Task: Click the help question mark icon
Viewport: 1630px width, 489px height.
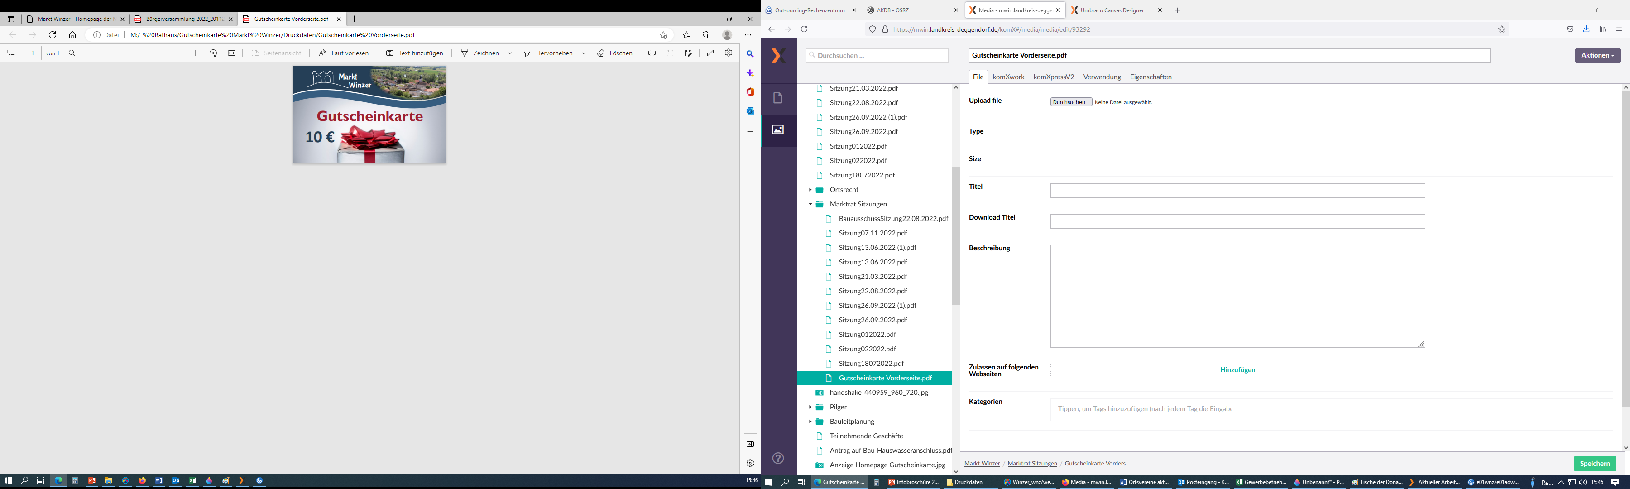Action: pyautogui.click(x=778, y=458)
